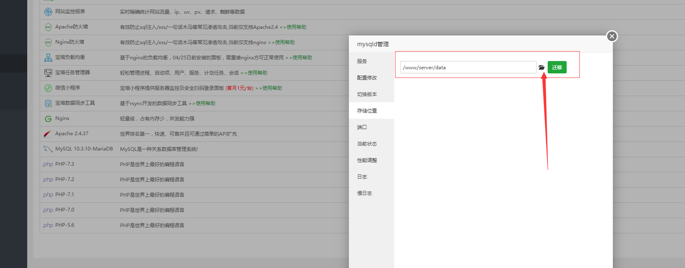Click the 微信小程序 icon
Screen dimensions: 685x268
coord(48,88)
